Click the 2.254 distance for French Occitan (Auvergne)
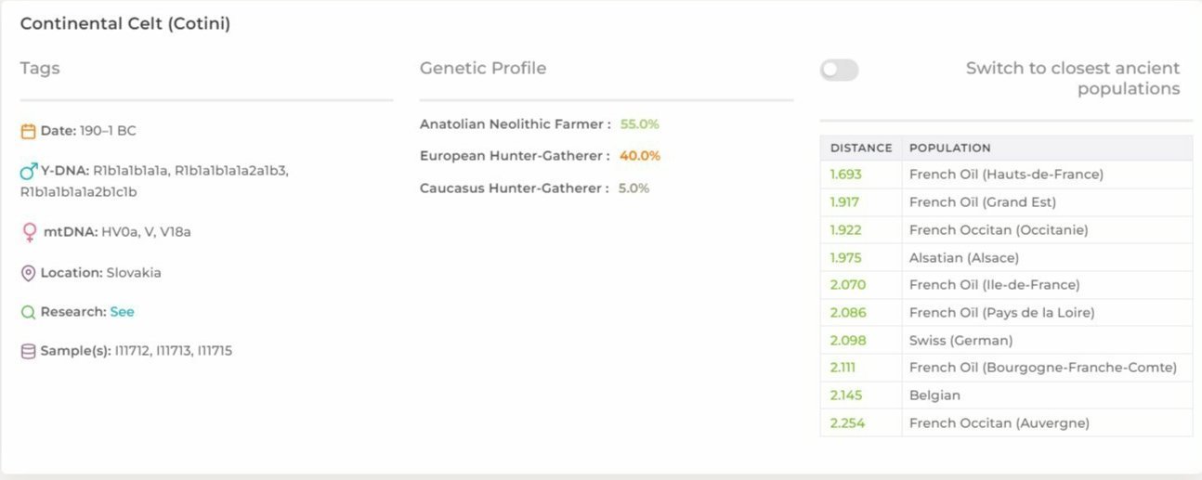Screen dimensions: 1202x480 pos(847,423)
